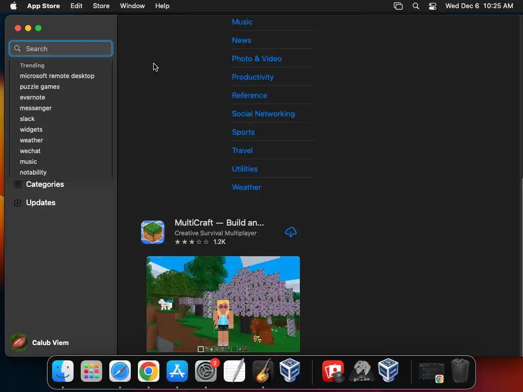Open the MultiCraft app icon
The height and width of the screenshot is (392, 523).
click(x=152, y=232)
